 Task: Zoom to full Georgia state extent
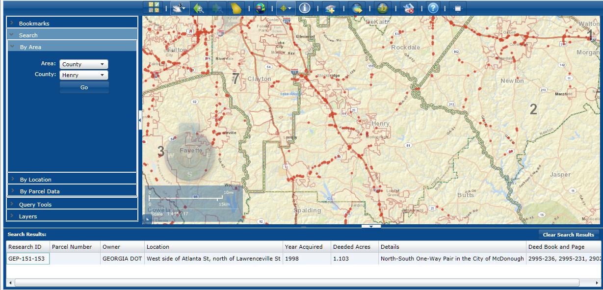[236, 8]
